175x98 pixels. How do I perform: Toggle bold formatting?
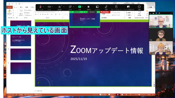tap(36, 14)
